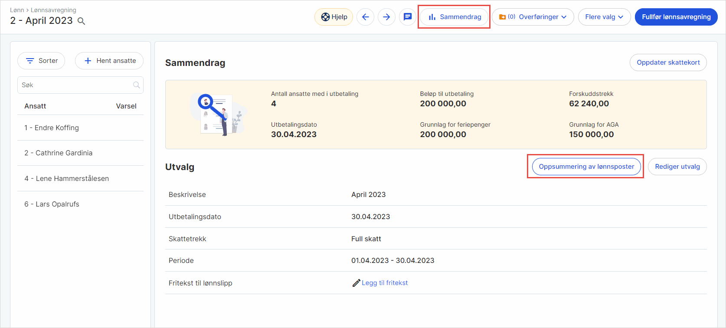Screen dimensions: 726x328
Task: Click the magnifier icon beside April 2023
Action: 81,21
